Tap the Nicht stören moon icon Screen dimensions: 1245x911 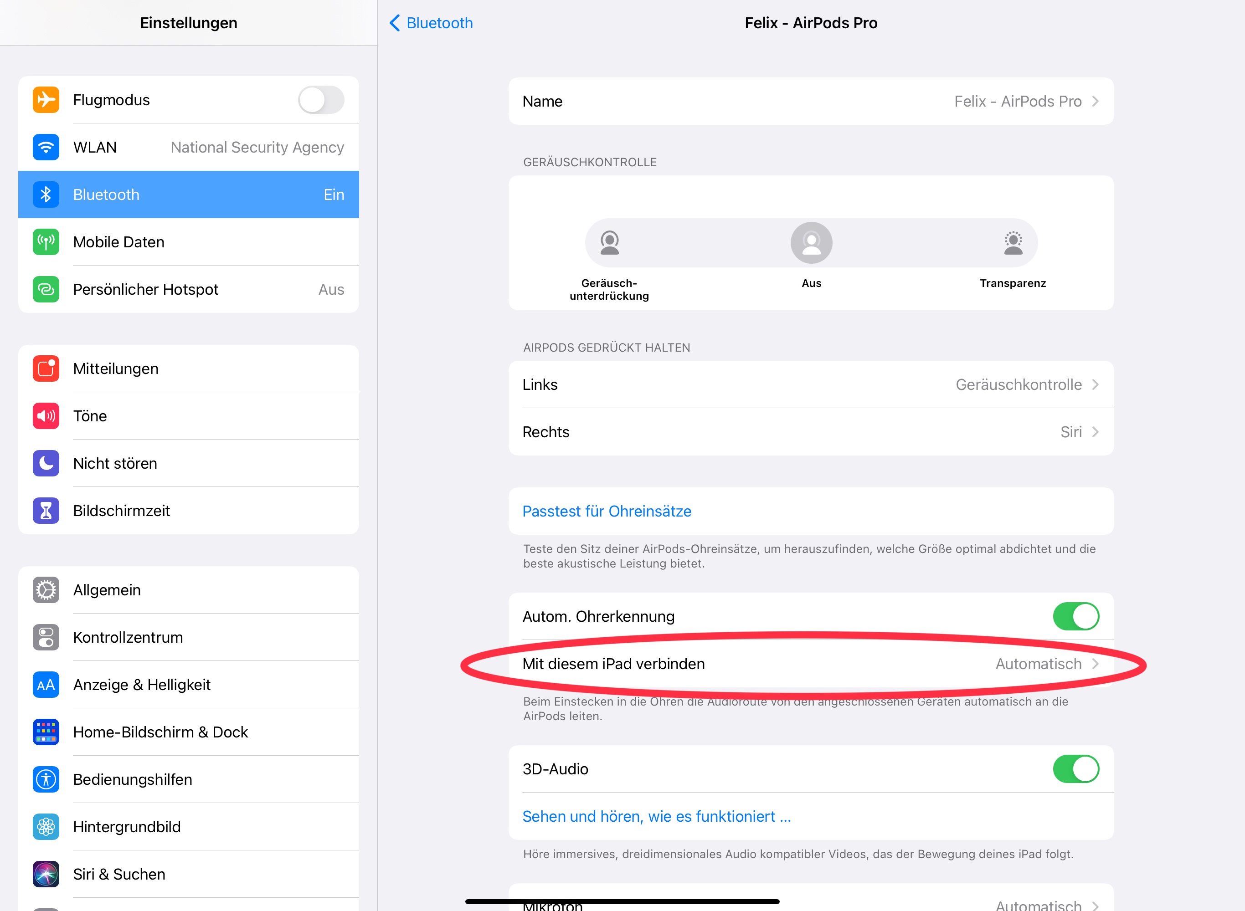46,463
